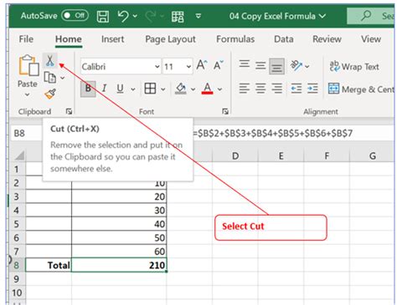Click the Copy icon
The image size is (397, 305).
(50, 78)
